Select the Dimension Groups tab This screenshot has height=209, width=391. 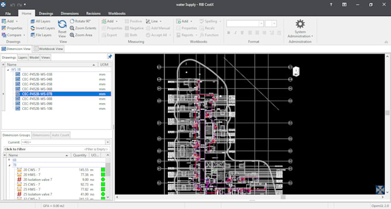click(16, 135)
